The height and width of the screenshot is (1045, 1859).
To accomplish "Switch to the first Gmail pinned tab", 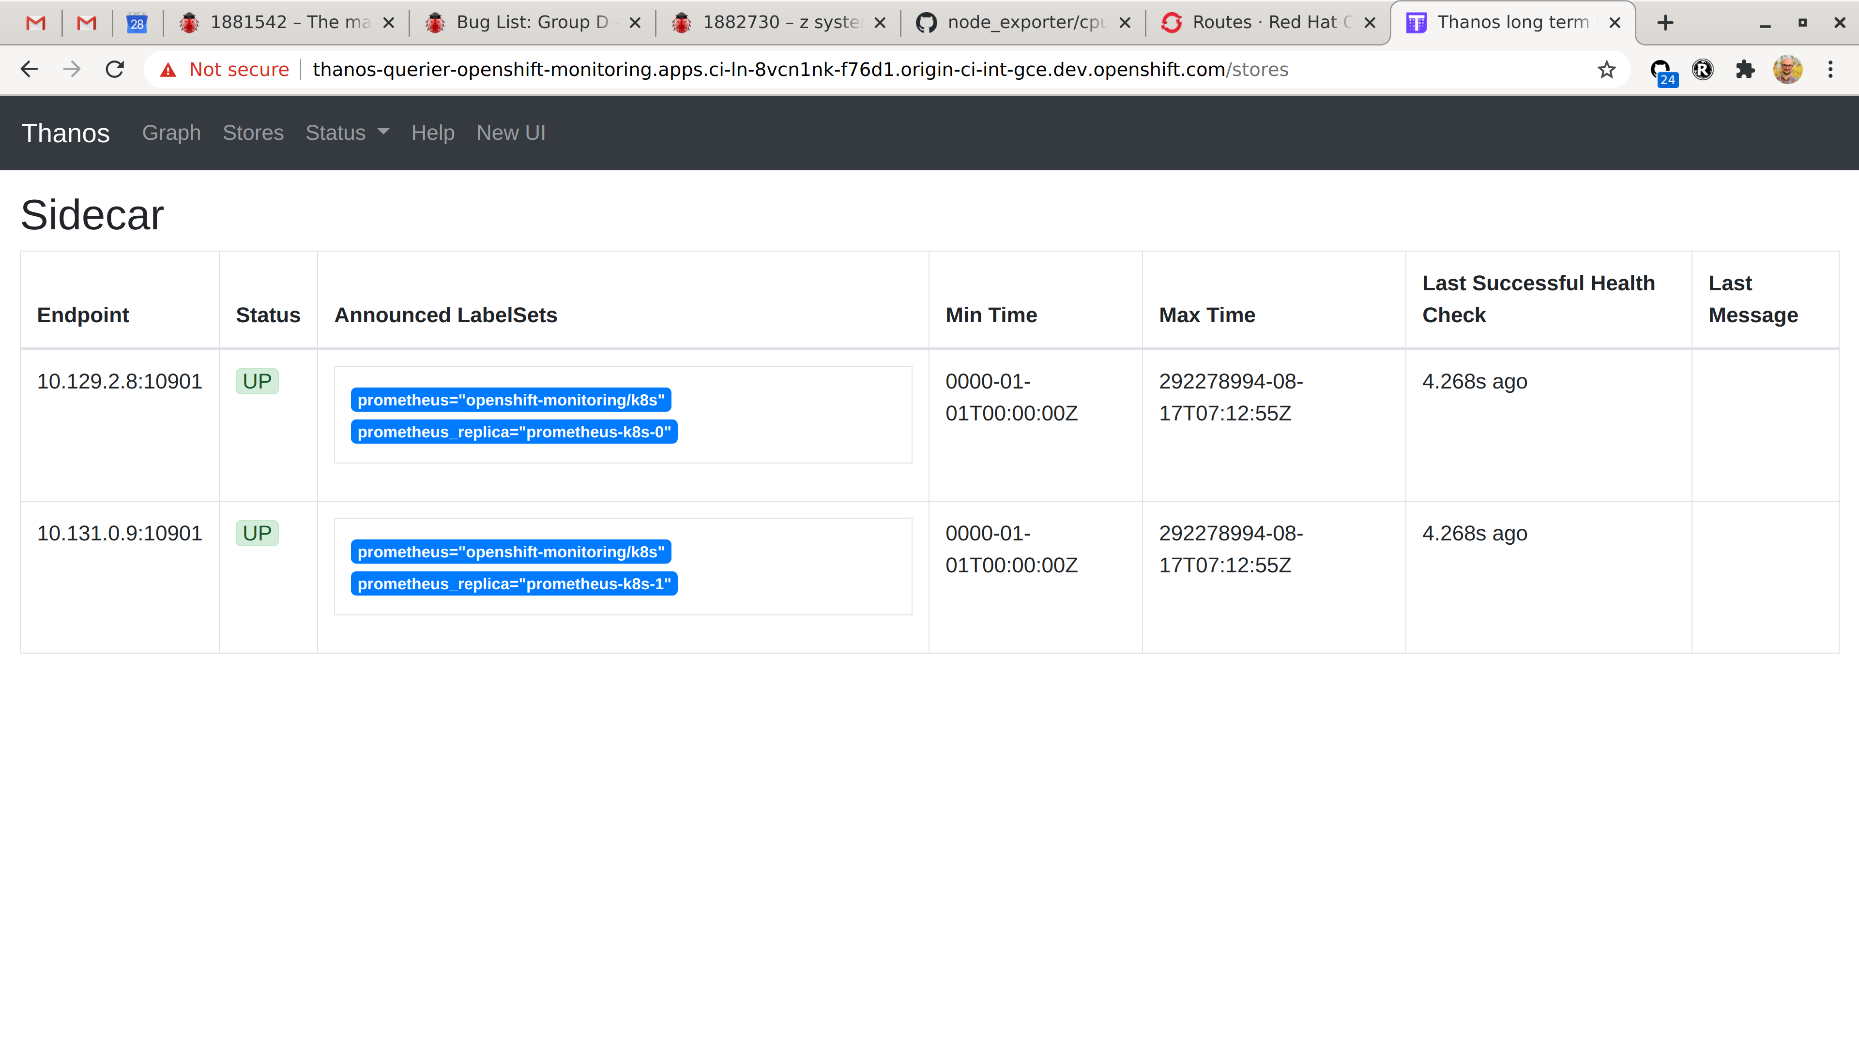I will pos(36,23).
